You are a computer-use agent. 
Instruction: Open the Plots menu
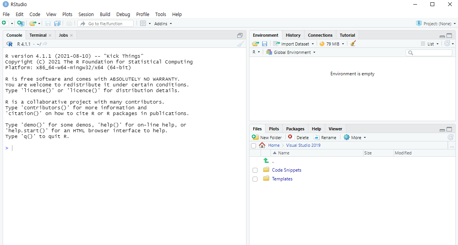coord(67,14)
